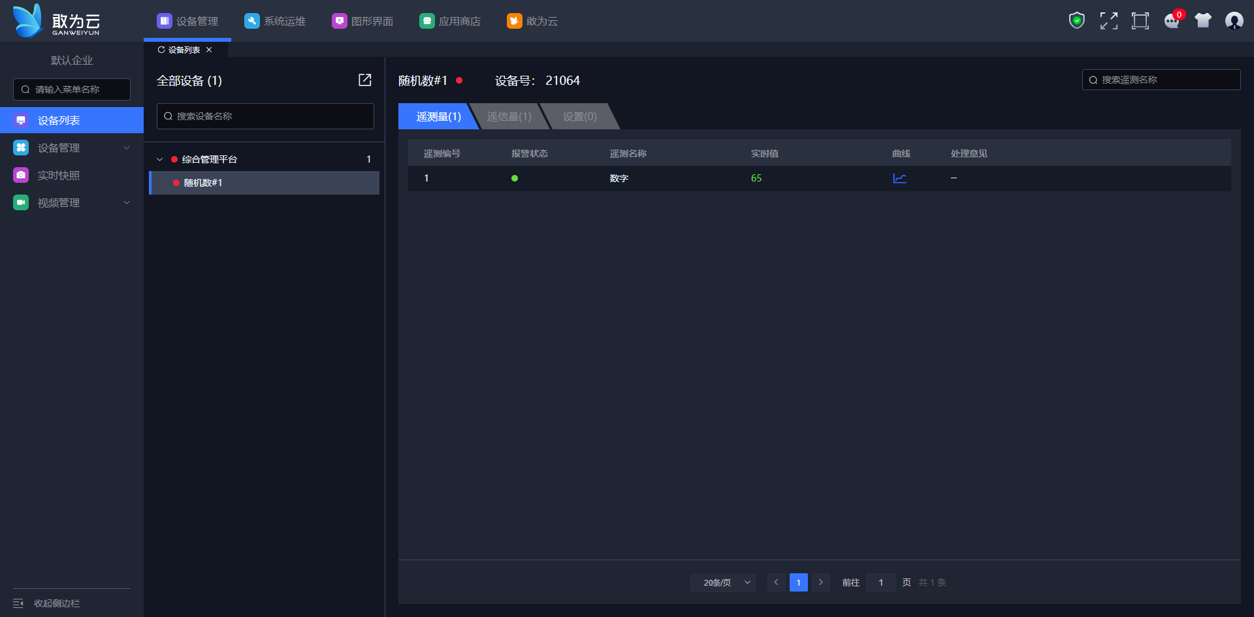Focus the 搜索遥测名称 search field
Viewport: 1254px width, 617px height.
(x=1161, y=80)
